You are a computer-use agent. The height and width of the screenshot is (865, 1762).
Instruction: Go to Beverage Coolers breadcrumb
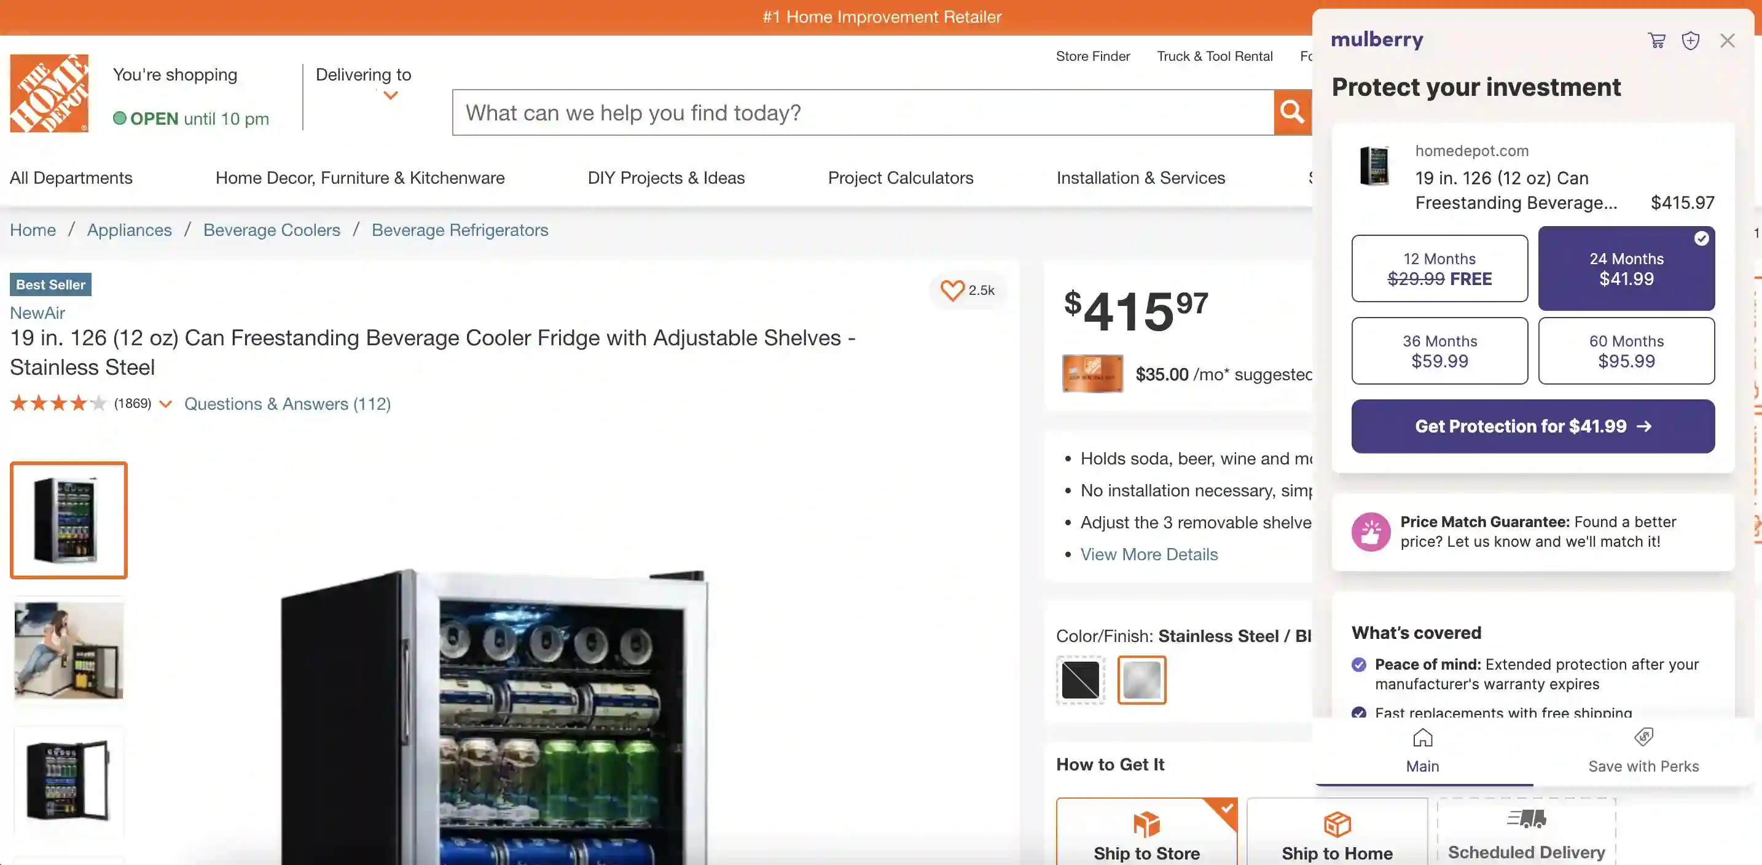pos(272,230)
